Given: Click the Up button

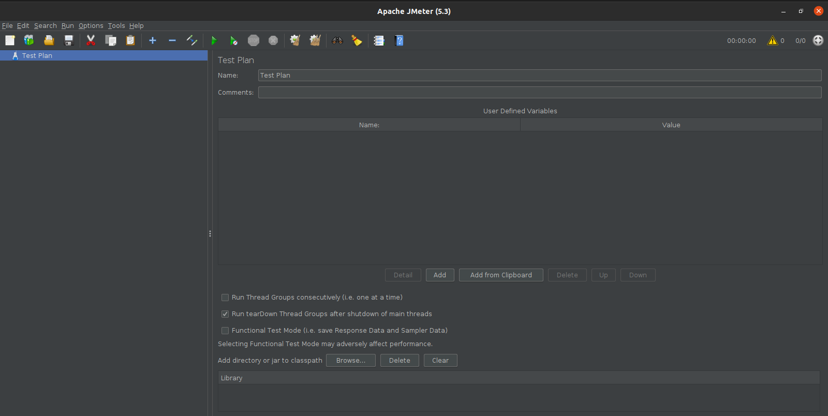Looking at the screenshot, I should [603, 275].
